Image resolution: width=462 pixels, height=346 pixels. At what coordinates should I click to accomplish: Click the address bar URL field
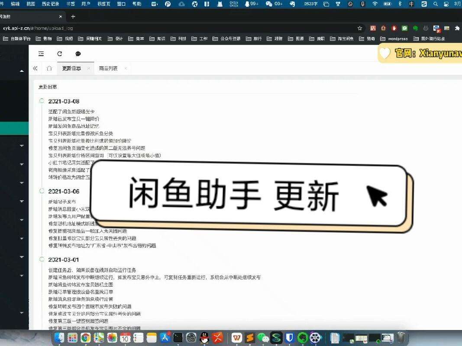tap(177, 28)
